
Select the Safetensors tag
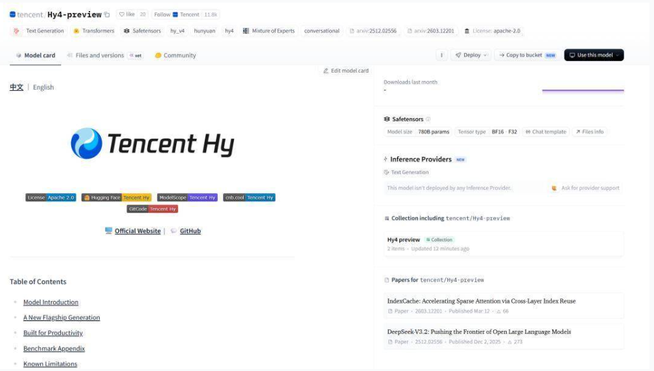142,31
